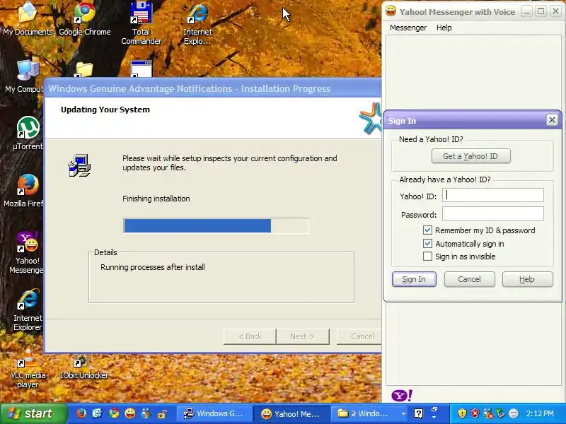Select the Mozilla Firefox desktop shortcut

(x=24, y=190)
